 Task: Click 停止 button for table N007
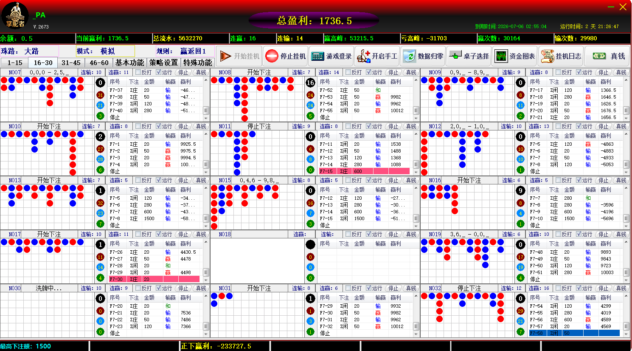tap(183, 72)
